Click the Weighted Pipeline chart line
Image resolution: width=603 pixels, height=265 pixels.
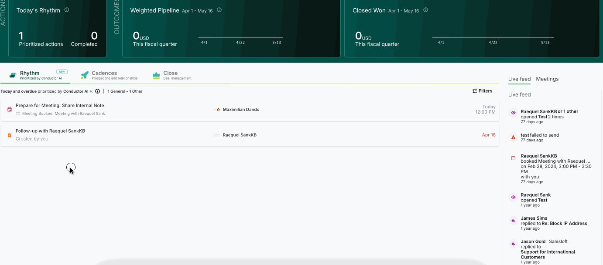(x=240, y=38)
